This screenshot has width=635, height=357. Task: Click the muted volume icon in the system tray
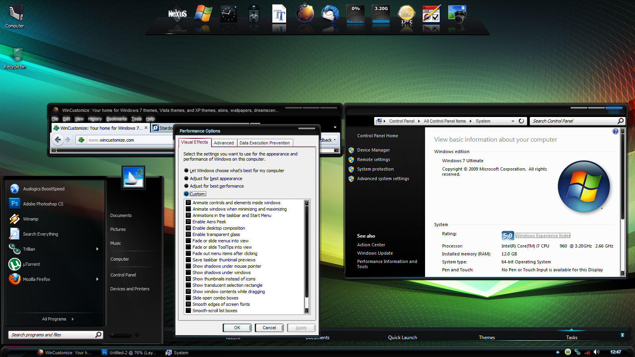point(596,352)
